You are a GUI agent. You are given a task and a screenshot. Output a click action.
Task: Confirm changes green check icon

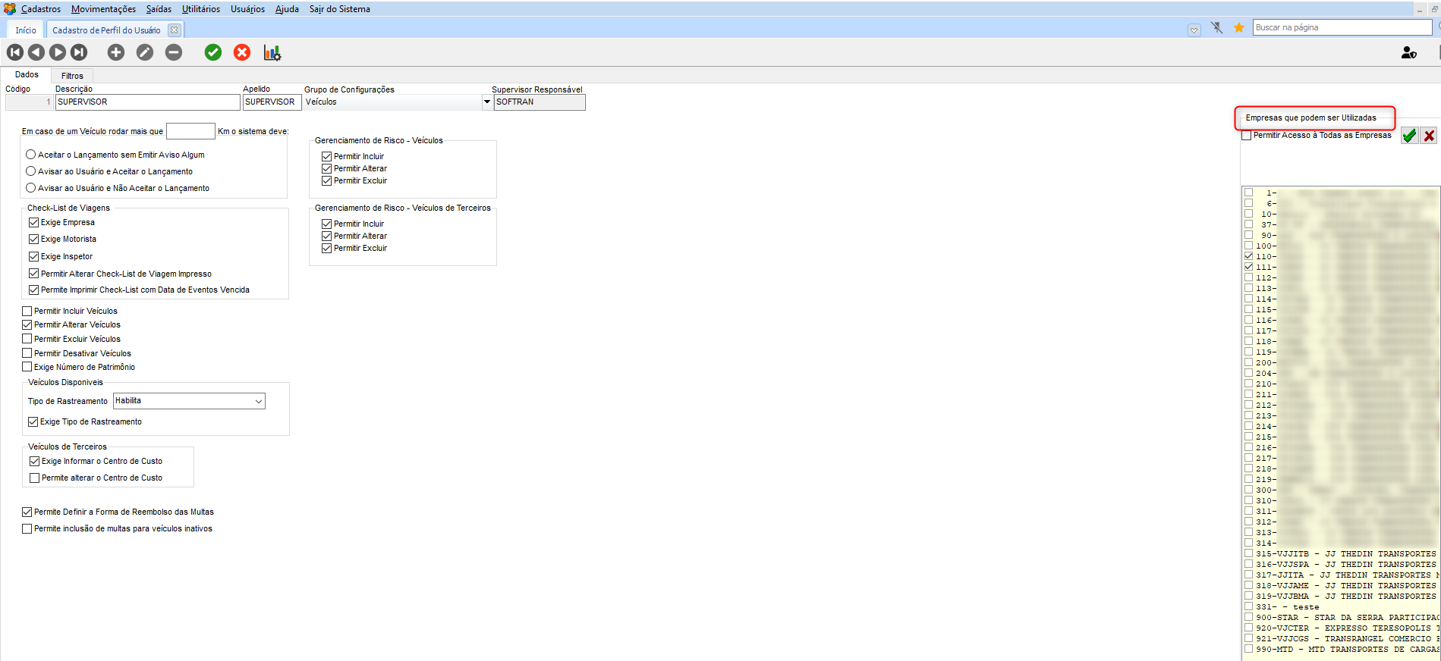[213, 52]
